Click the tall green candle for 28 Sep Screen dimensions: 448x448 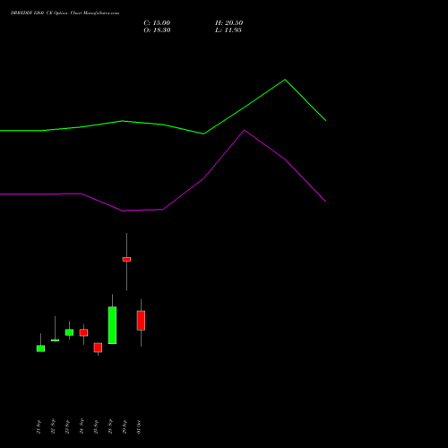112,325
